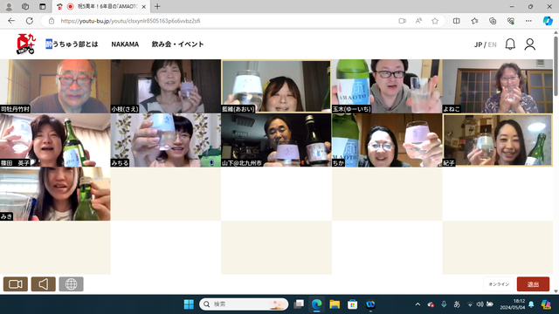Open the Collections icon in Edge toolbar
The height and width of the screenshot is (314, 559).
tap(493, 21)
